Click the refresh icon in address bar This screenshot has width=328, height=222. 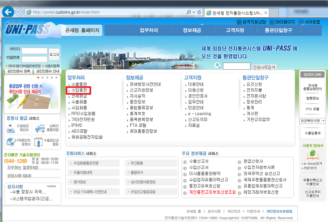tap(199, 12)
